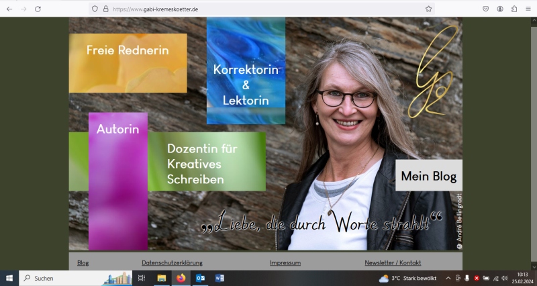Click the padlock site security icon
The image size is (537, 286).
click(x=105, y=9)
